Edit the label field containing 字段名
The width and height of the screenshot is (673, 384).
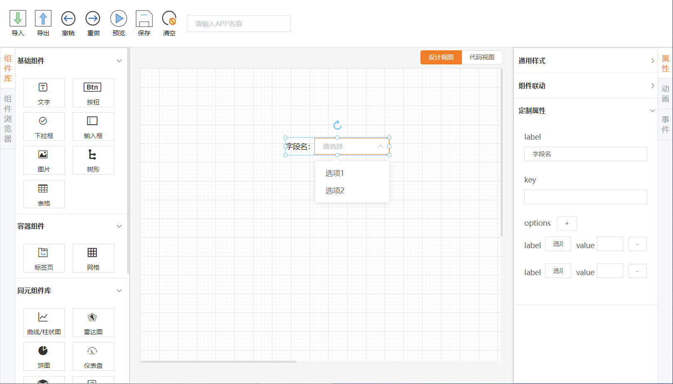(x=586, y=154)
